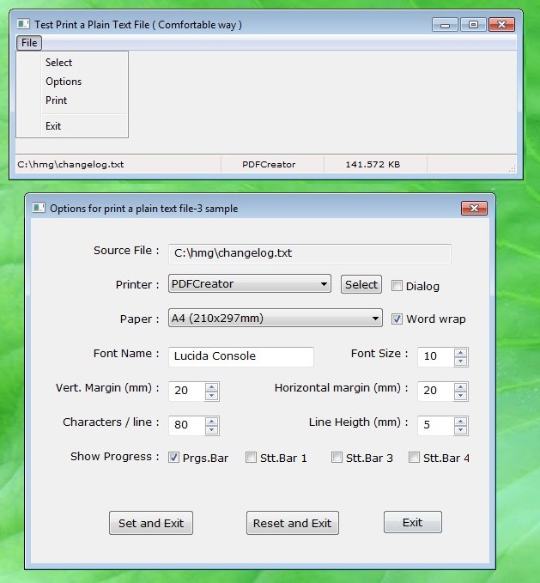The height and width of the screenshot is (583, 540).
Task: Enable the Stt.Bar 4 checkbox
Action: 414,458
